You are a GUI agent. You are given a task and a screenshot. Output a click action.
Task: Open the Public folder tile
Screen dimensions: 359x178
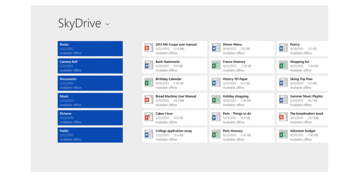90,135
